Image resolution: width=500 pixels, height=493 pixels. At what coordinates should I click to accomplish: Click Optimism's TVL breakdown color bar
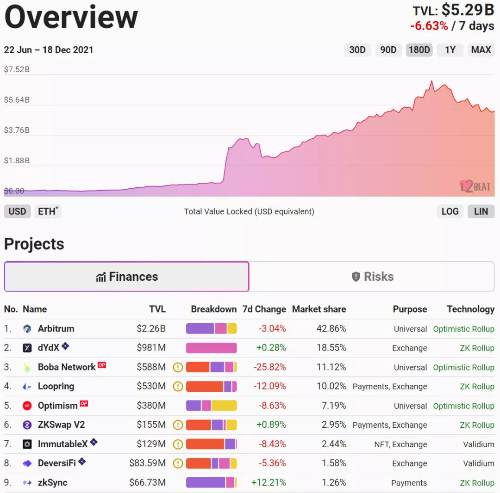pyautogui.click(x=212, y=406)
